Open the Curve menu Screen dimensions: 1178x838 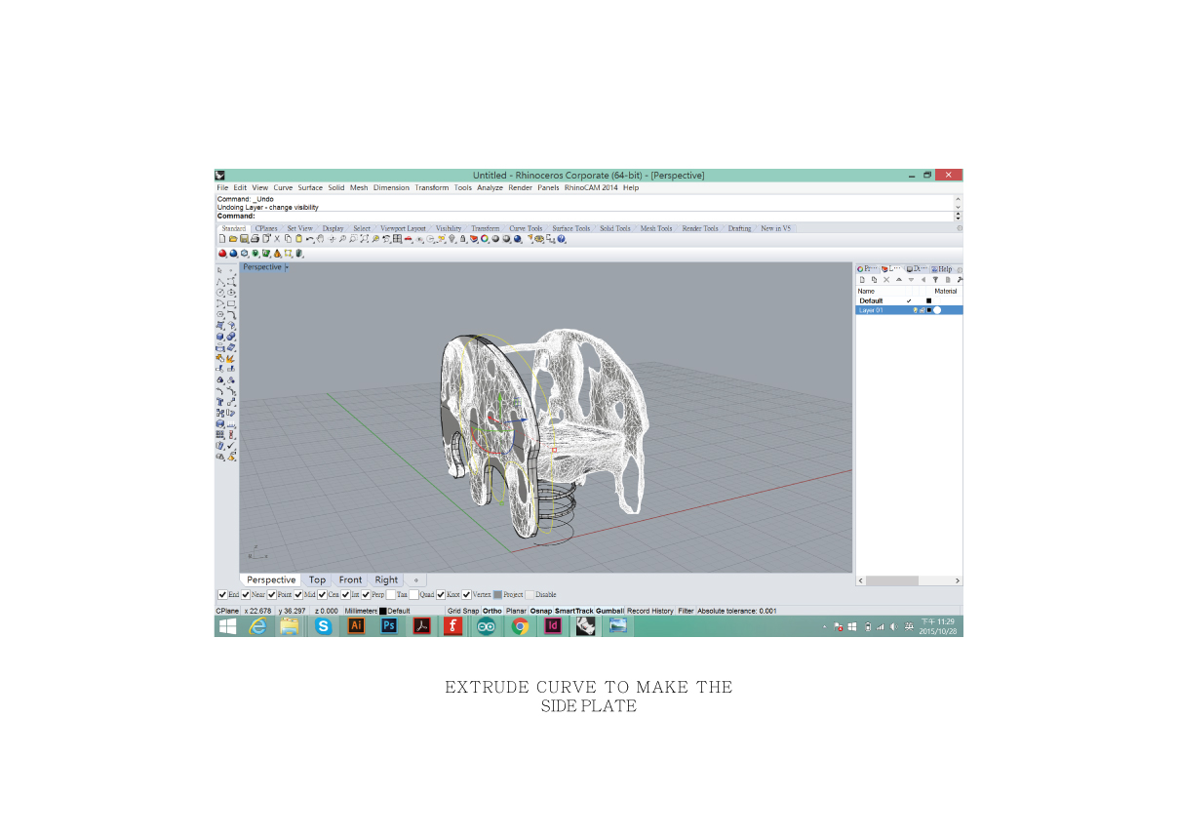(283, 187)
